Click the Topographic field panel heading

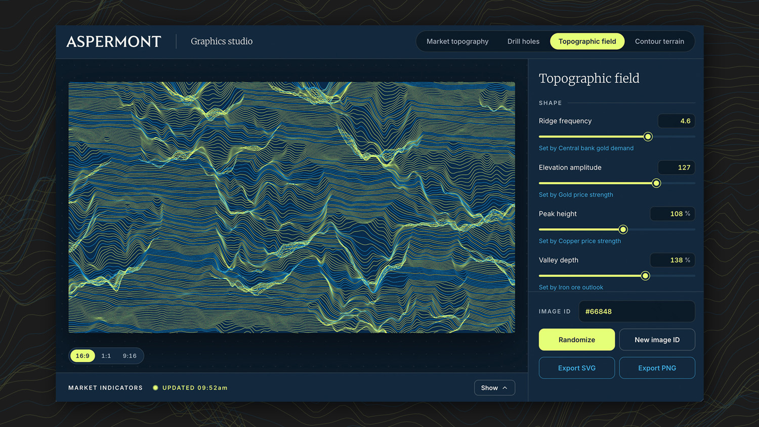pyautogui.click(x=589, y=78)
